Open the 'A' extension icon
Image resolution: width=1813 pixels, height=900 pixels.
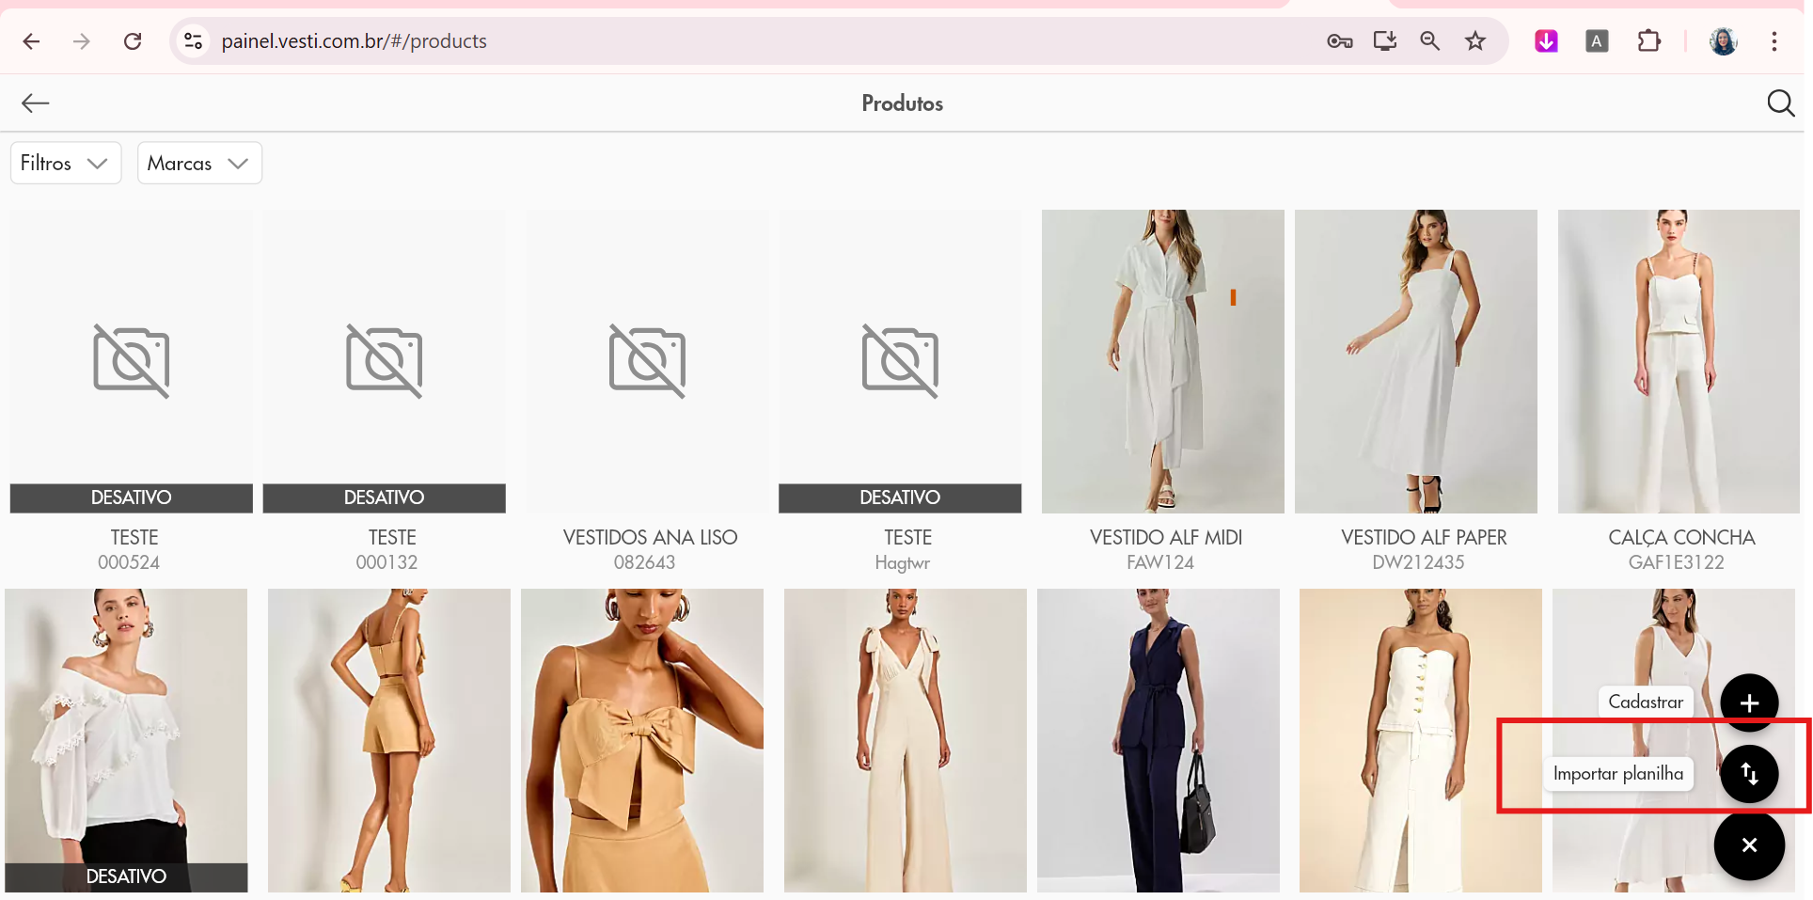click(x=1597, y=41)
